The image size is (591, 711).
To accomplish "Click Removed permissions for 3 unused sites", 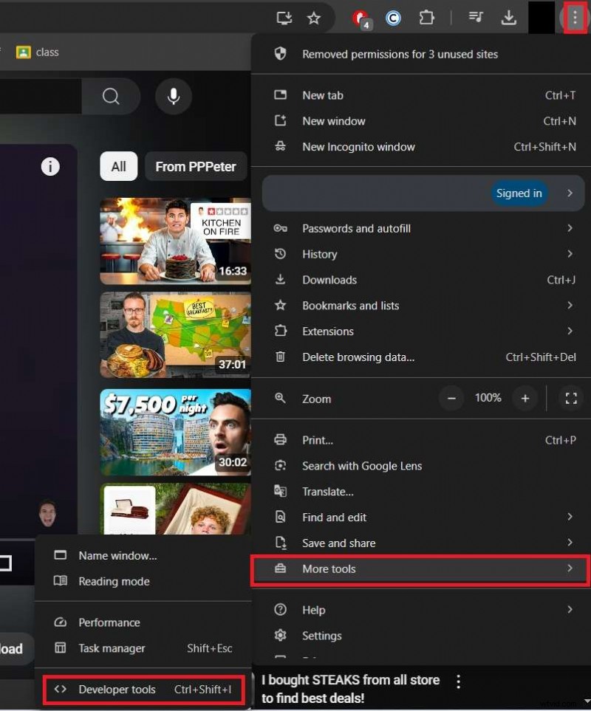I will pos(400,54).
